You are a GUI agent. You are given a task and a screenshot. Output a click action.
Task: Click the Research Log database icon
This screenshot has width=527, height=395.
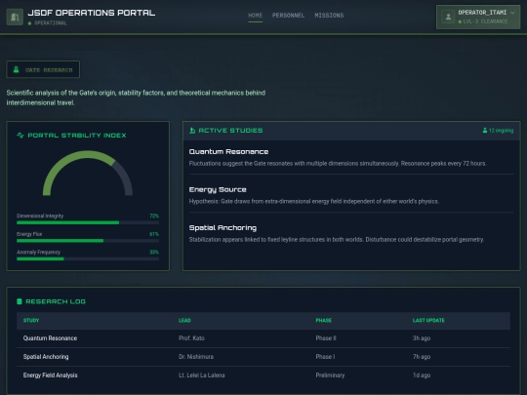[20, 301]
